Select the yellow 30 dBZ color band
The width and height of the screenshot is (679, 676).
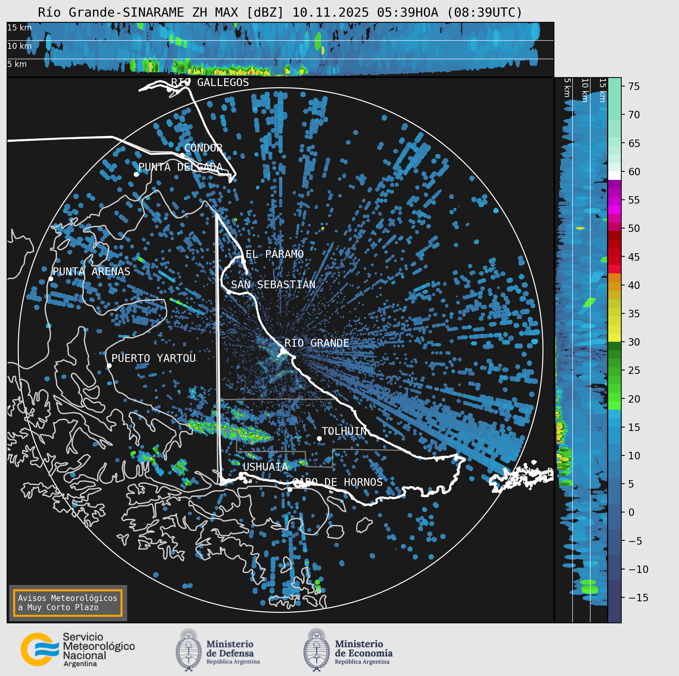pyautogui.click(x=615, y=337)
